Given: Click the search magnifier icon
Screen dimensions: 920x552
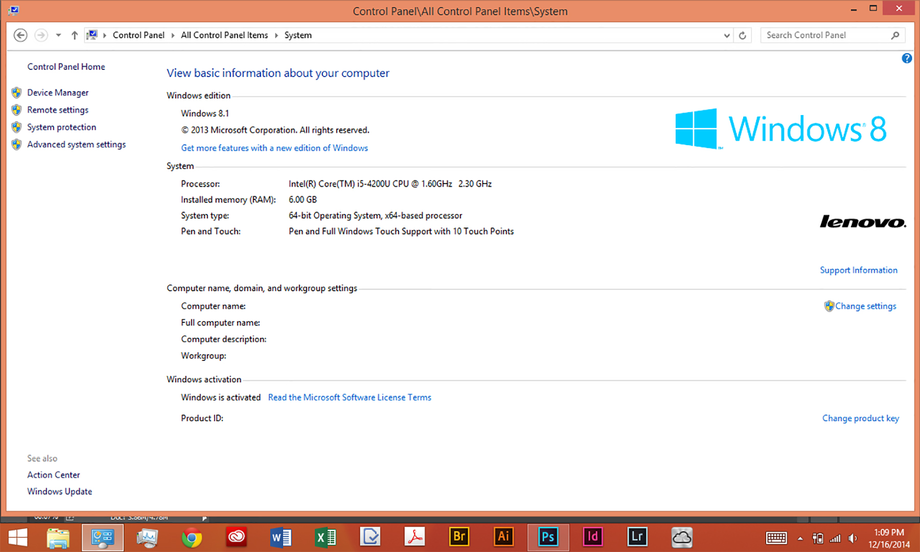Looking at the screenshot, I should click(x=895, y=35).
